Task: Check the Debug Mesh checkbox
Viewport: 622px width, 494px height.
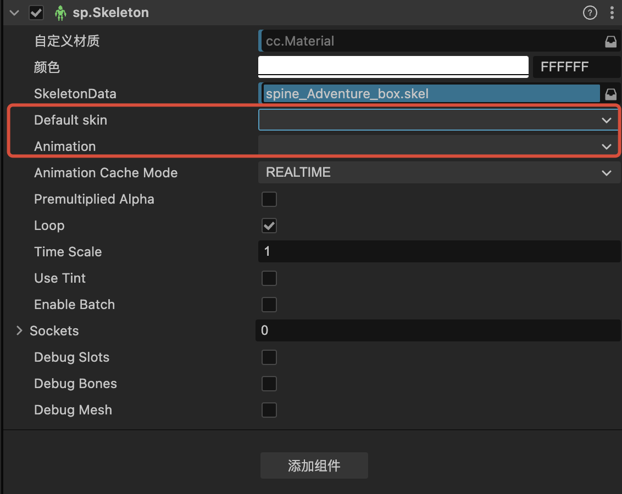Action: coord(269,410)
